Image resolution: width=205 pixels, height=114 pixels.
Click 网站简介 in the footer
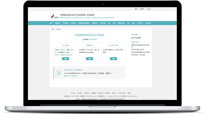pos(80,93)
